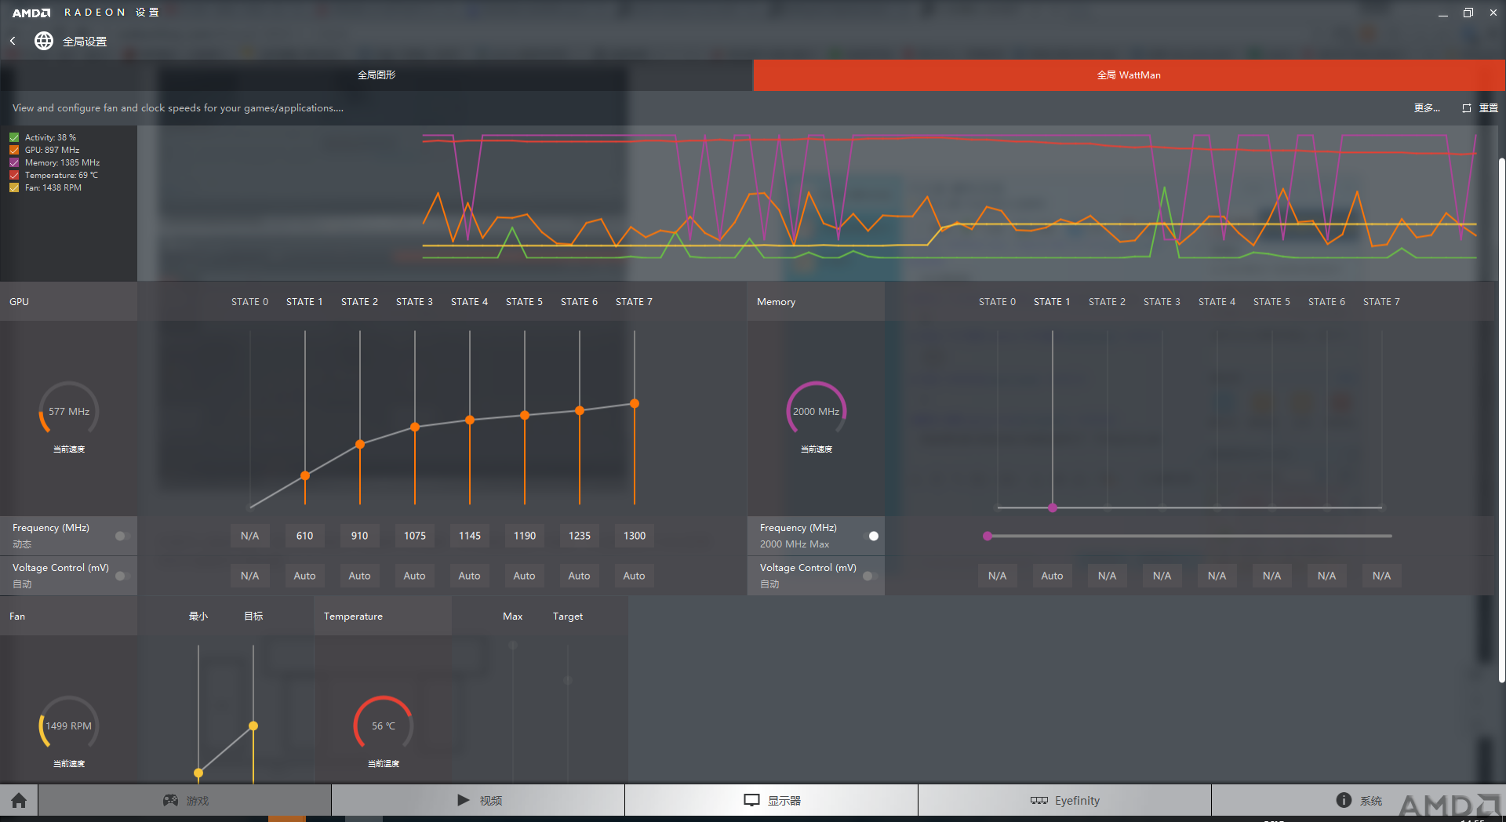Screen dimensions: 1506x822
Task: Click the fan minimum speed point
Action: [x=198, y=773]
